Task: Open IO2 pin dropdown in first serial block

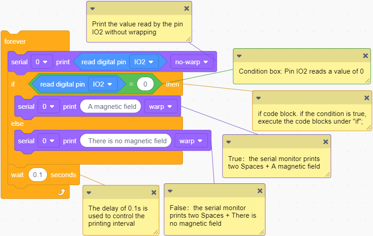Action: pyautogui.click(x=144, y=62)
